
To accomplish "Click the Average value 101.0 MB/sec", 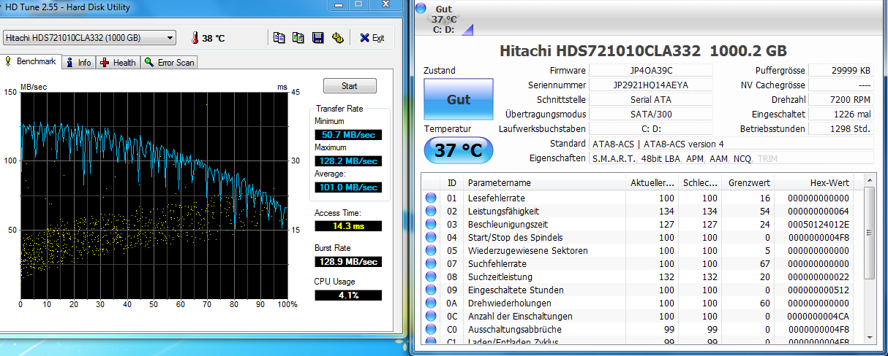I will [348, 187].
